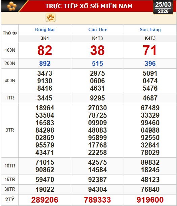
Task: Click Đồng Nai 100N result 82
Action: [45, 50]
